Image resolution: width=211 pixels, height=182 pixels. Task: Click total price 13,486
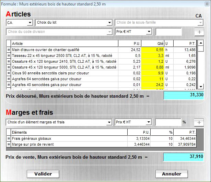[x=190, y=50]
